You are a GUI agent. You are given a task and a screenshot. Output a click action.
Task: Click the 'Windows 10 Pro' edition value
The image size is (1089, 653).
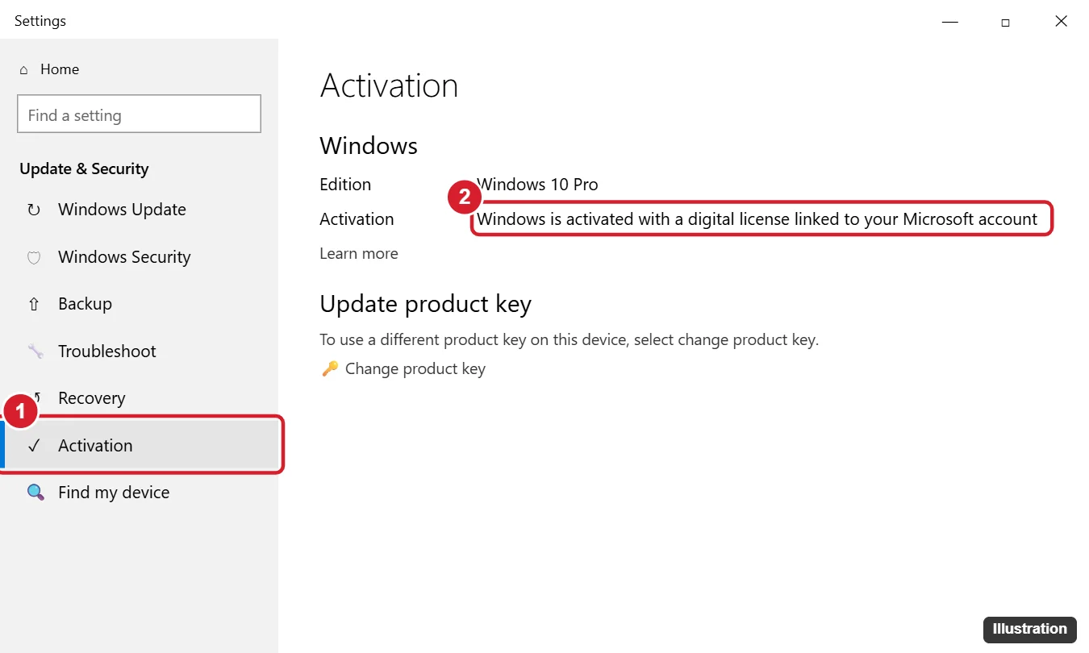pyautogui.click(x=538, y=185)
